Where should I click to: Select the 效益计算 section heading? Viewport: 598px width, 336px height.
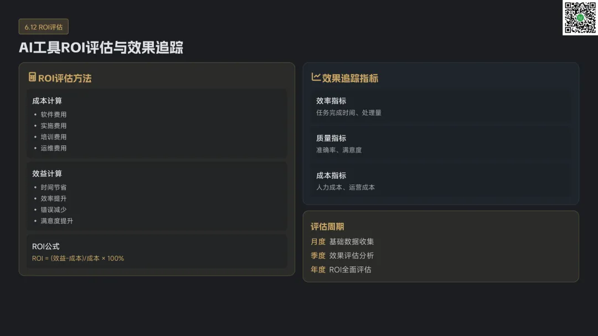47,174
